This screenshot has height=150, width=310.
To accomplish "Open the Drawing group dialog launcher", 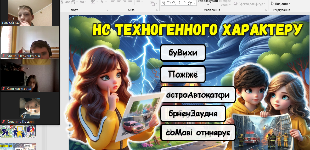I will click(x=266, y=10).
